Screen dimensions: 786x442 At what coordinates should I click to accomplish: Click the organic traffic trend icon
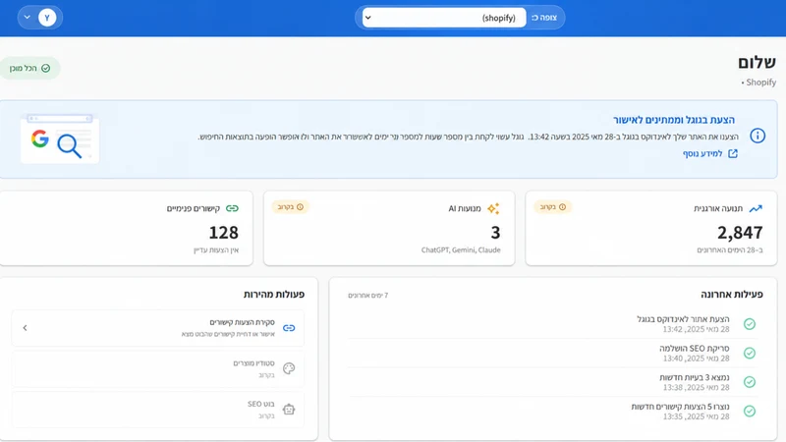click(756, 208)
